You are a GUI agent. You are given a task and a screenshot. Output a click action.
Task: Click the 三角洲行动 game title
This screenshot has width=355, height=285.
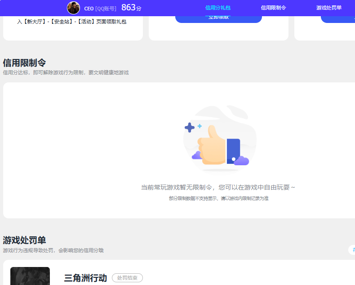coord(85,278)
